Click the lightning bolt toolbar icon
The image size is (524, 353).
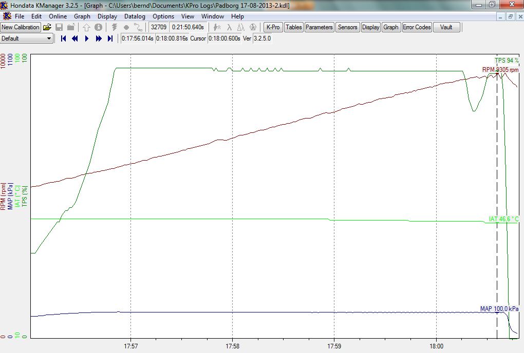(x=115, y=27)
